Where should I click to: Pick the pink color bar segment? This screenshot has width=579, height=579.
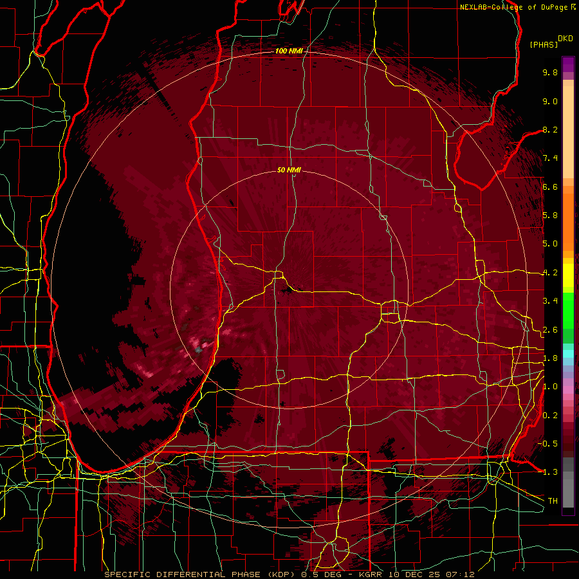pyautogui.click(x=568, y=390)
